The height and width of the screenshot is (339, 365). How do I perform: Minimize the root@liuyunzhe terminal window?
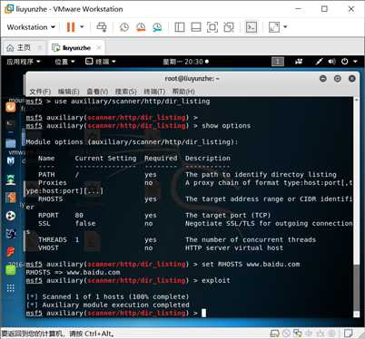tap(323, 79)
